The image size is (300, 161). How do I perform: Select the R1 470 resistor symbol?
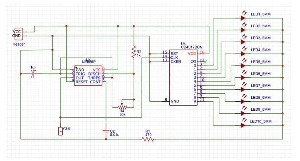(148, 139)
